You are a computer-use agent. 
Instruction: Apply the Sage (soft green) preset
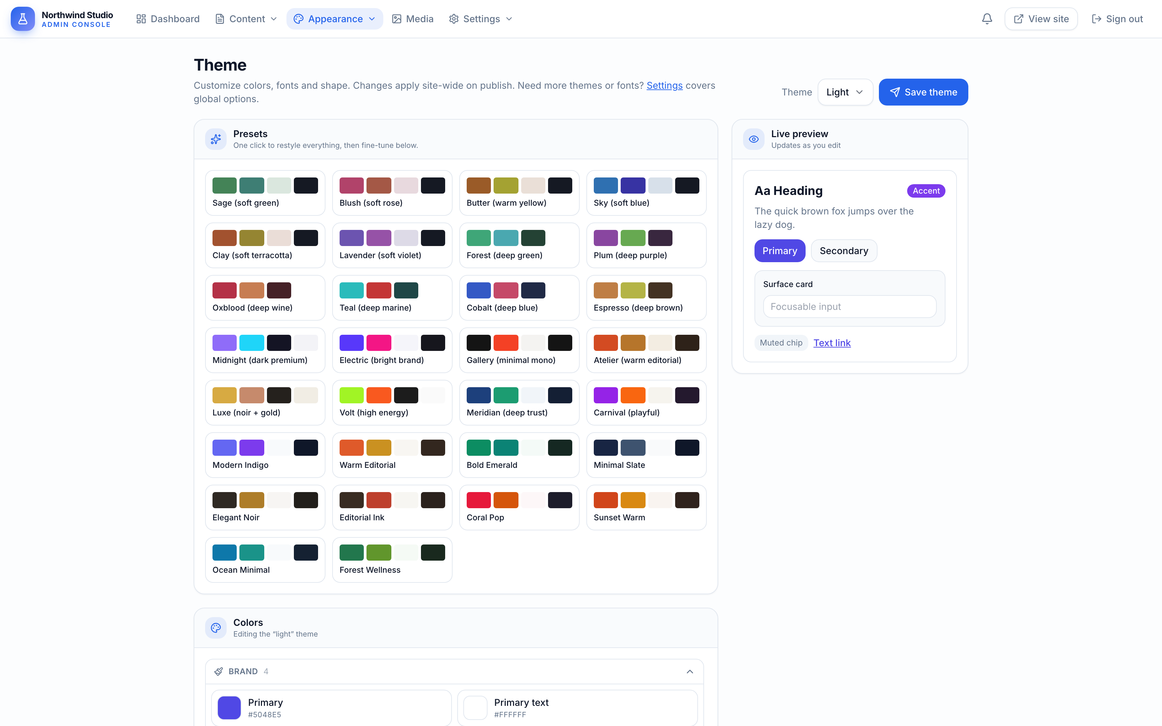pyautogui.click(x=265, y=193)
